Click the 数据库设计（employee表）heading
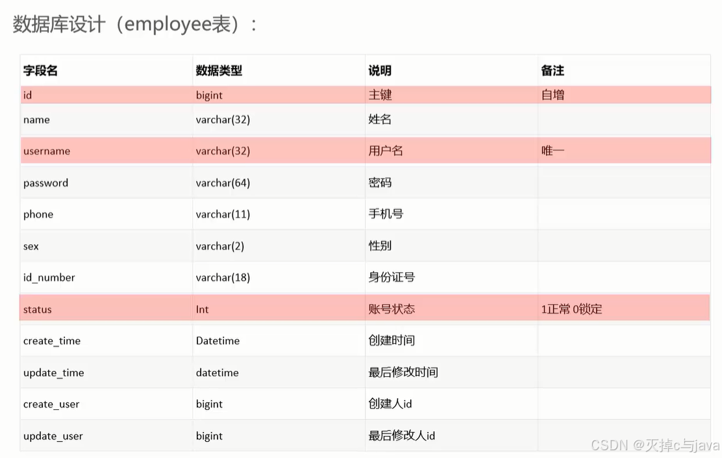 (134, 24)
